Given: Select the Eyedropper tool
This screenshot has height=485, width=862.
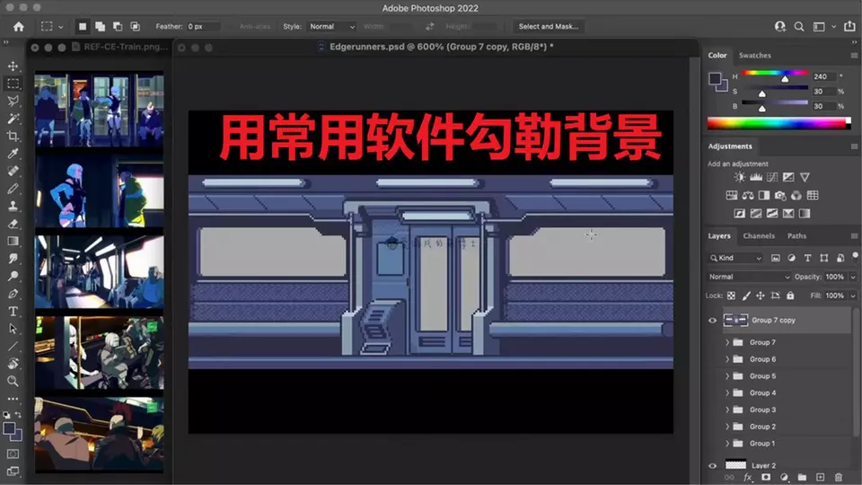Looking at the screenshot, I should point(13,154).
